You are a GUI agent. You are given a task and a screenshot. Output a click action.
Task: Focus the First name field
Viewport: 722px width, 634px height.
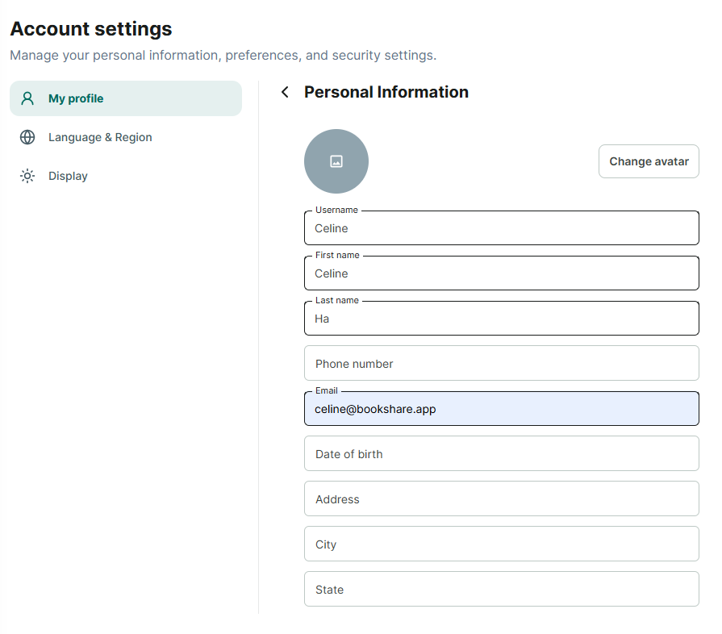coord(502,273)
